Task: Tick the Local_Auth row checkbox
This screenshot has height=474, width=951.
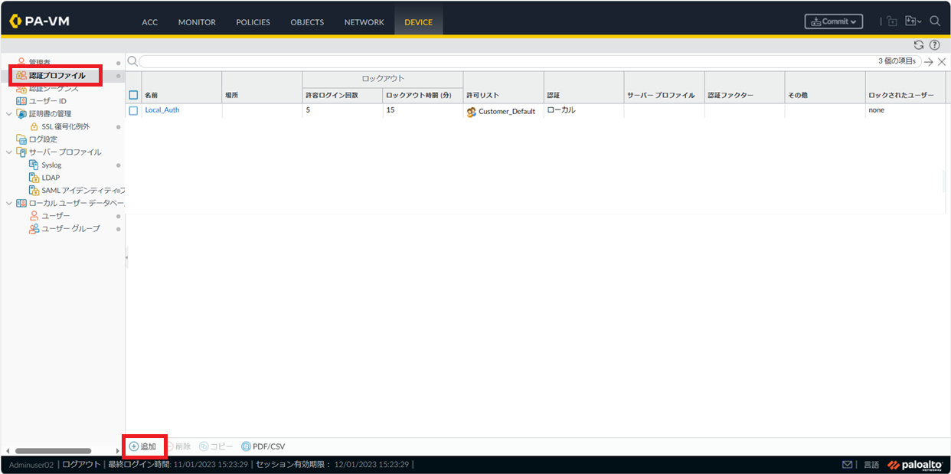Action: click(133, 110)
